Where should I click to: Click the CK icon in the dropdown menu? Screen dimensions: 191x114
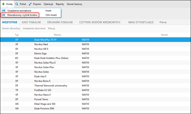tap(4, 15)
